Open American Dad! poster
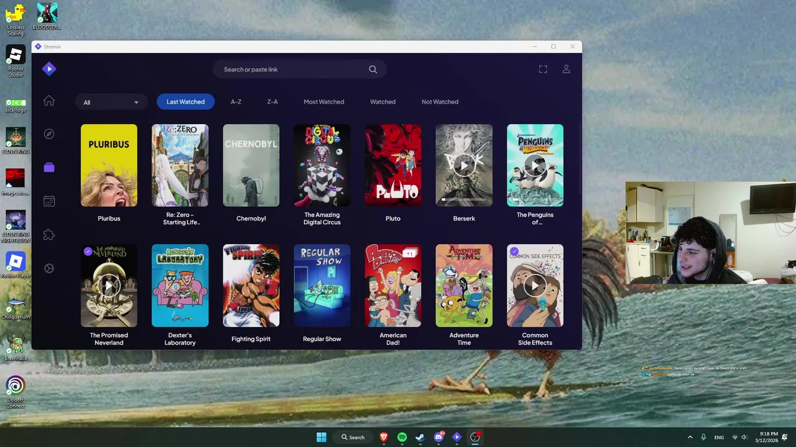 (393, 286)
